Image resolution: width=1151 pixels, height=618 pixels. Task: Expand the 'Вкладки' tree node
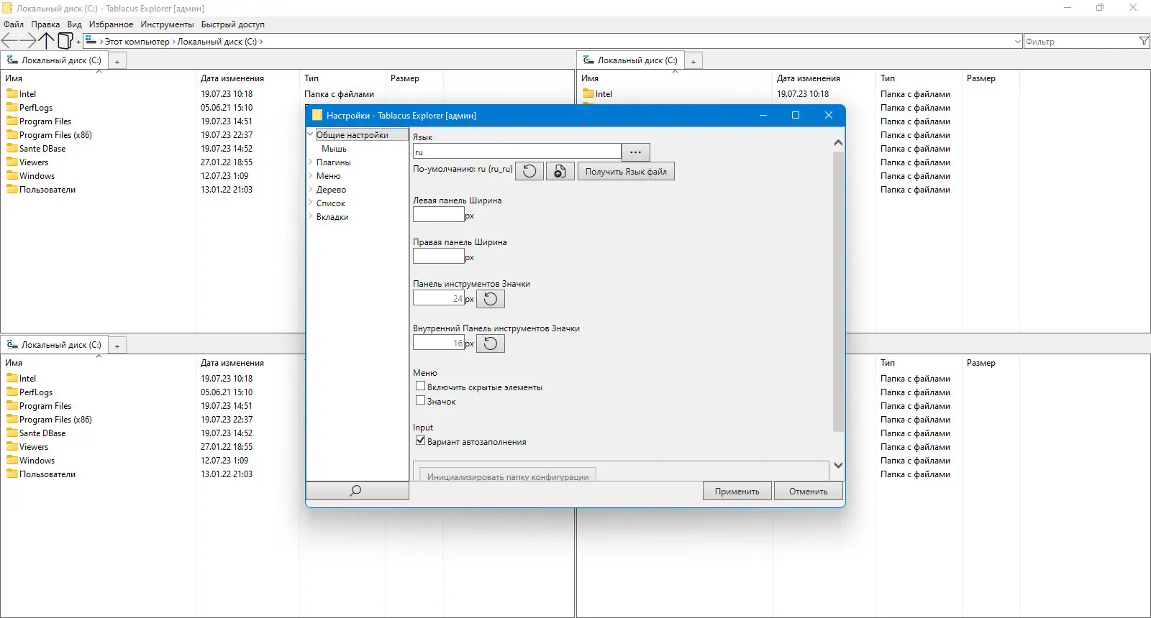pos(311,216)
